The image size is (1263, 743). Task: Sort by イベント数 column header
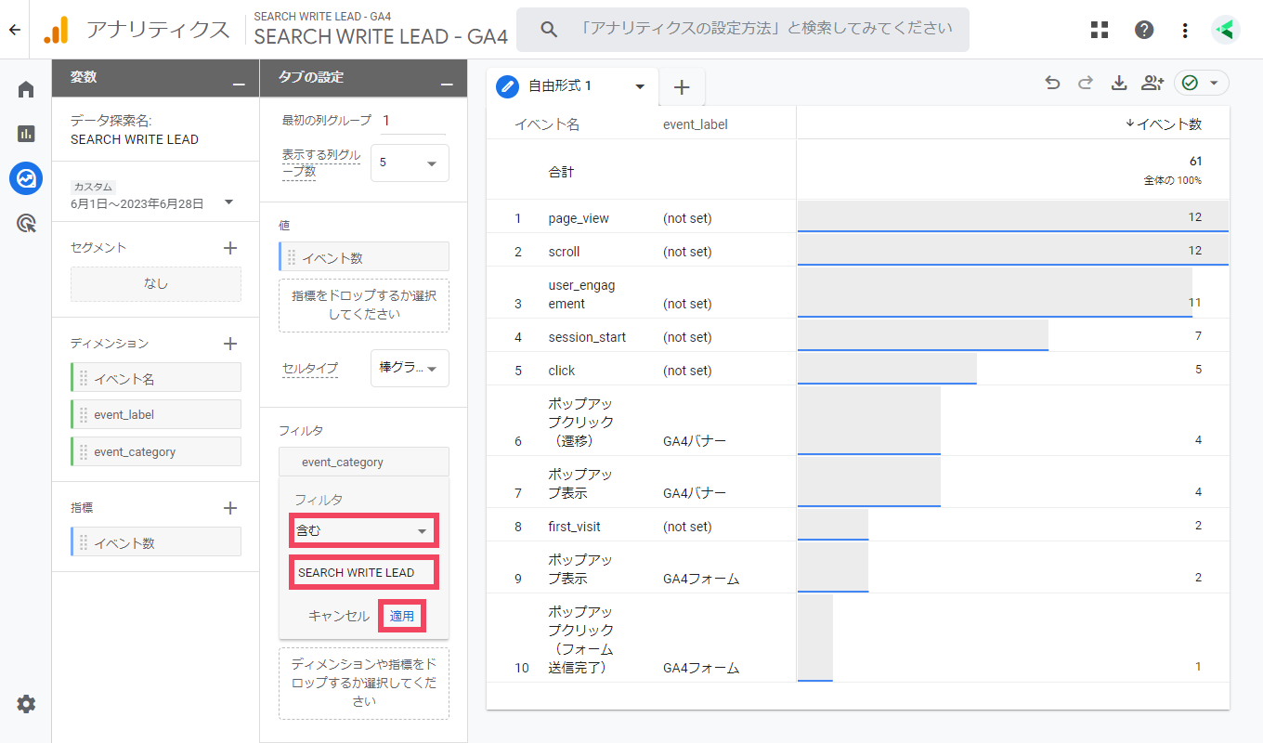click(x=1163, y=124)
